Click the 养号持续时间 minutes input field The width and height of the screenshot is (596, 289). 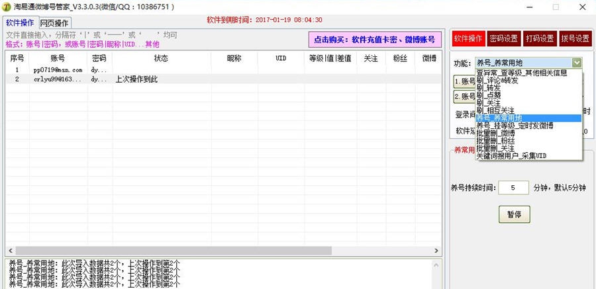point(513,188)
